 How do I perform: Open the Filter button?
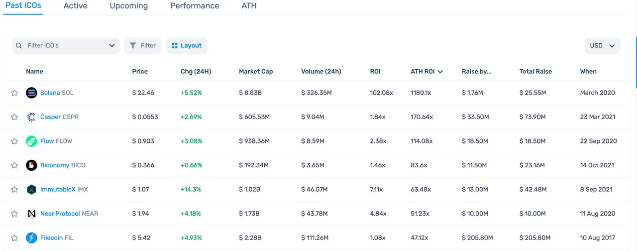tap(143, 45)
